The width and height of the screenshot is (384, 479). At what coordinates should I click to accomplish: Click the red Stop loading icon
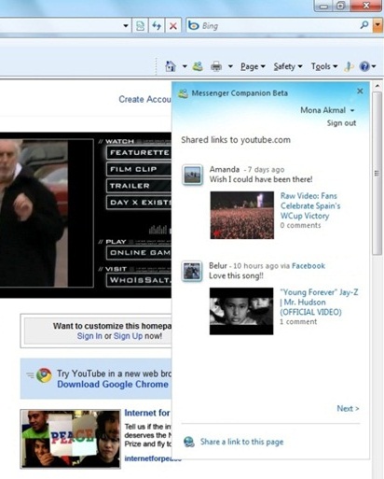click(173, 26)
